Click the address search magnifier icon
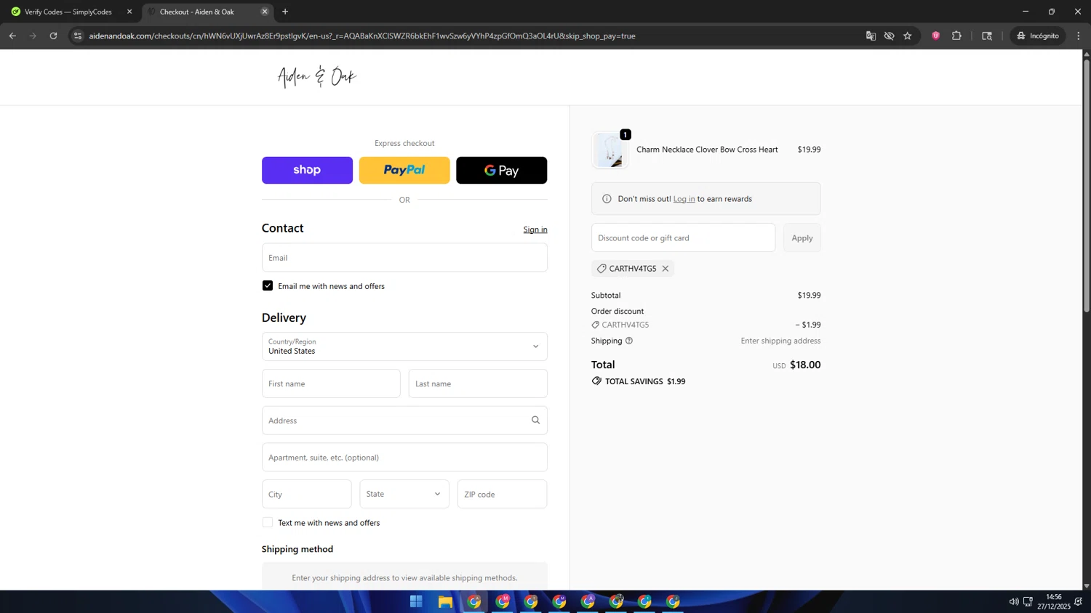Viewport: 1091px width, 613px height. pos(535,421)
